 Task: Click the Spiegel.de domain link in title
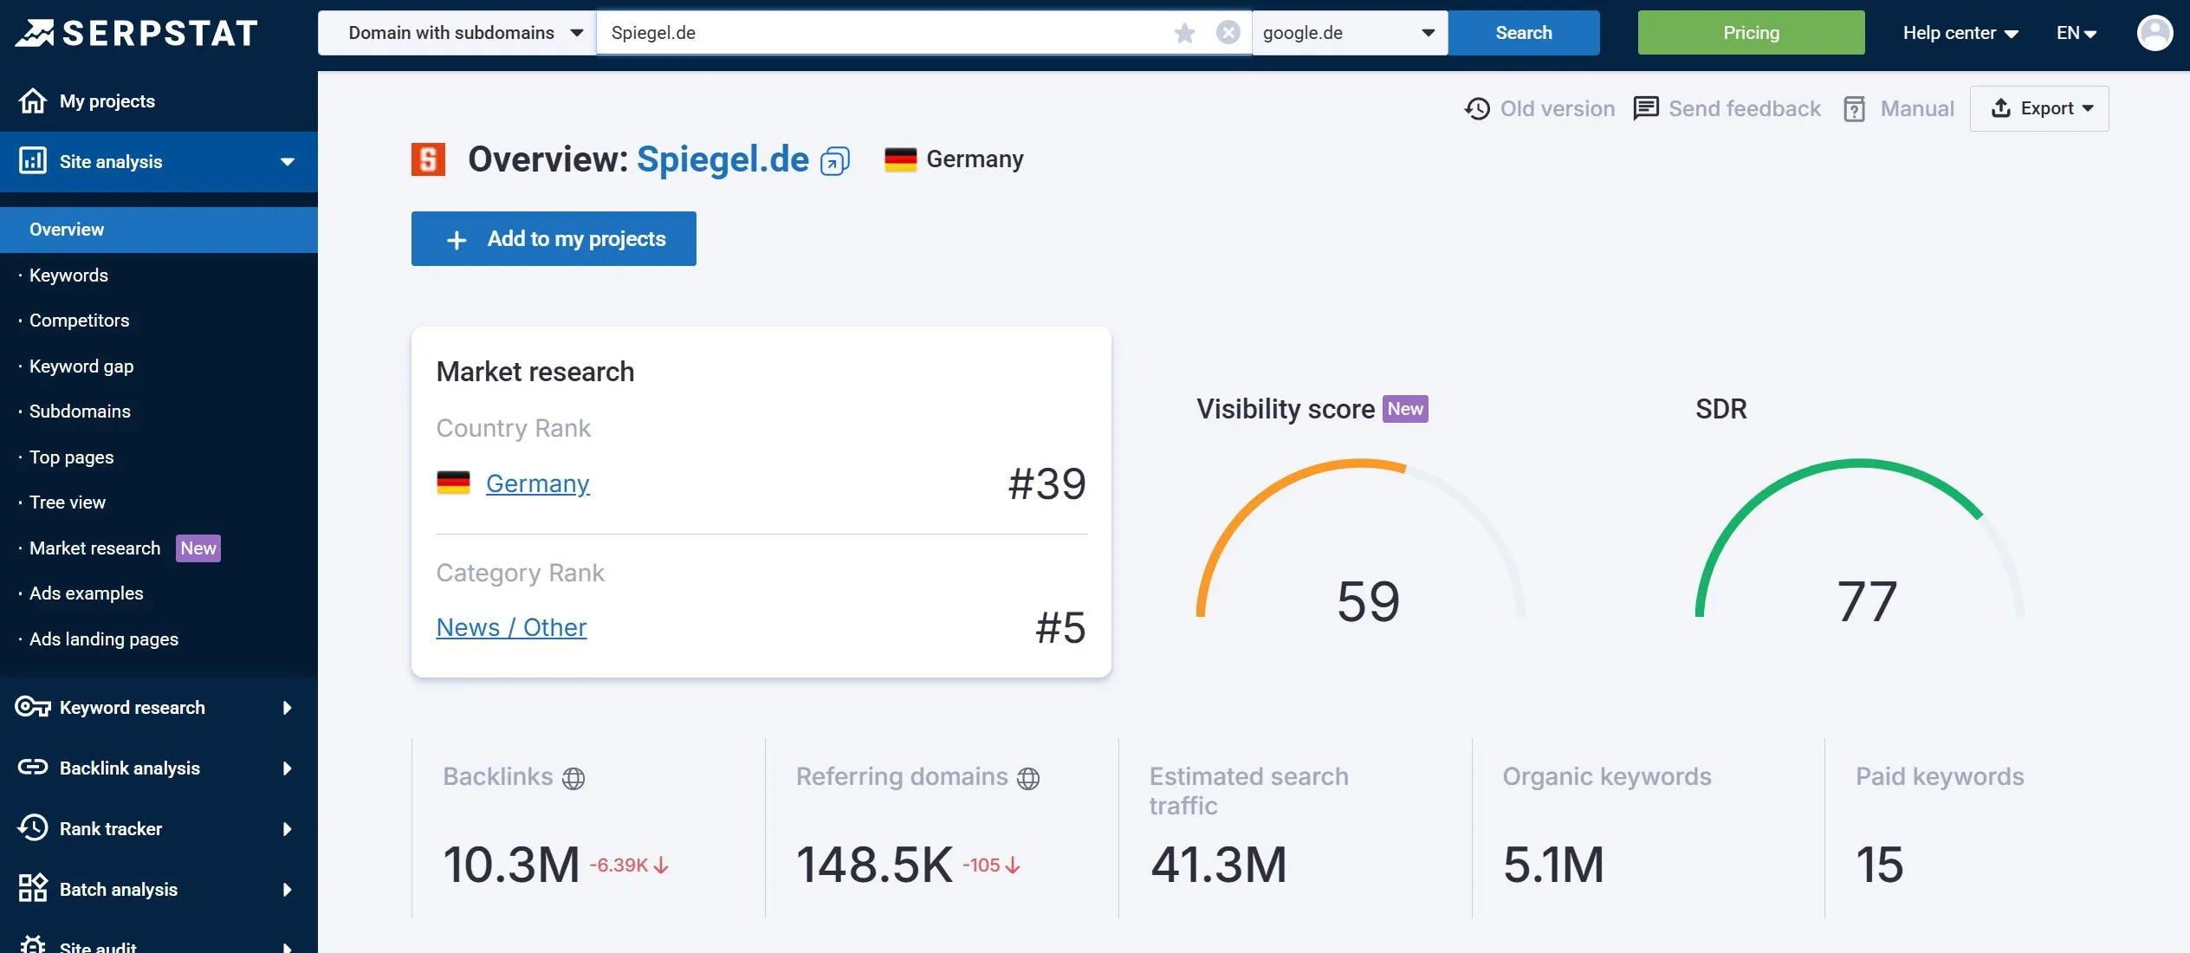coord(722,159)
